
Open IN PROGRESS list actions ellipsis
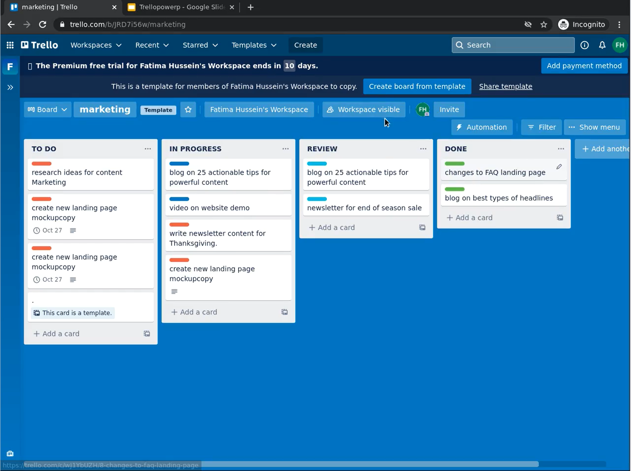click(285, 149)
